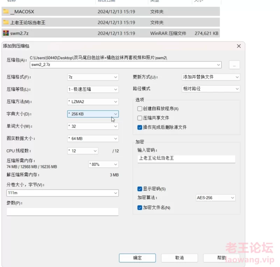Toggle the 加密文件名 checkbox

[x=140, y=207]
